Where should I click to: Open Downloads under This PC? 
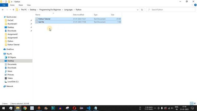12,68
